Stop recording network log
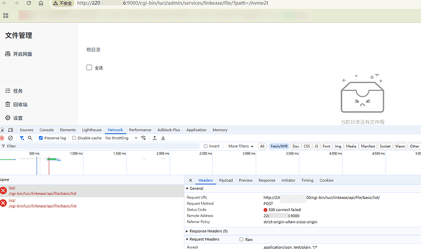The image size is (421, 249). [x=2, y=138]
